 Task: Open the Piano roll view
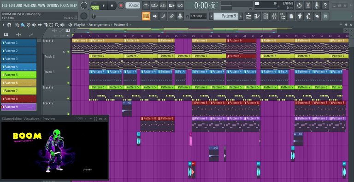pos(257,16)
